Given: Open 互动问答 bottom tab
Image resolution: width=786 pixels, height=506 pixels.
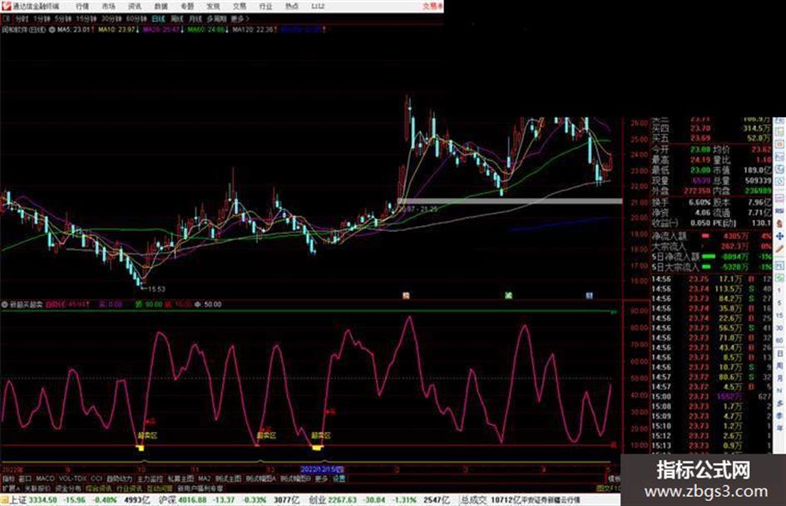Looking at the screenshot, I should click(160, 488).
